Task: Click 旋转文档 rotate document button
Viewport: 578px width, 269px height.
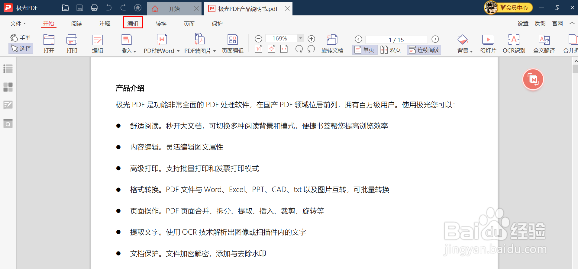Action: tap(332, 44)
